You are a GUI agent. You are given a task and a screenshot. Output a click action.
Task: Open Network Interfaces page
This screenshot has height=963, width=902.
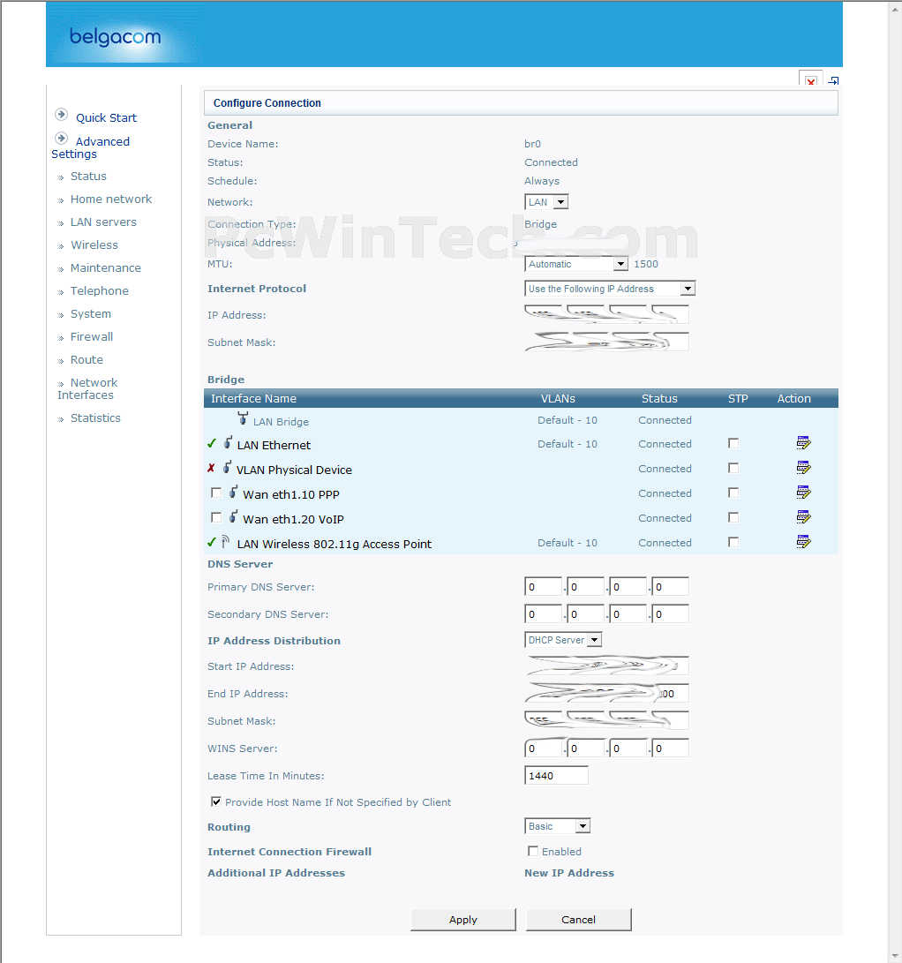click(x=87, y=388)
